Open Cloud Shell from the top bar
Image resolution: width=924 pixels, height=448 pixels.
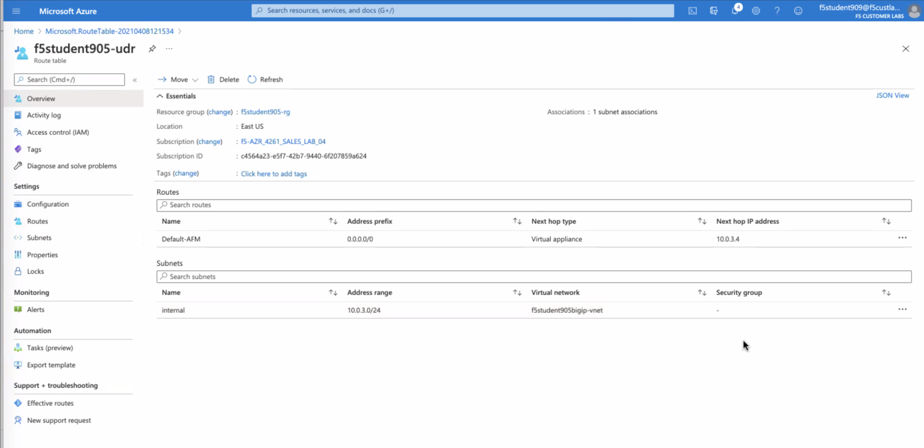click(x=693, y=11)
